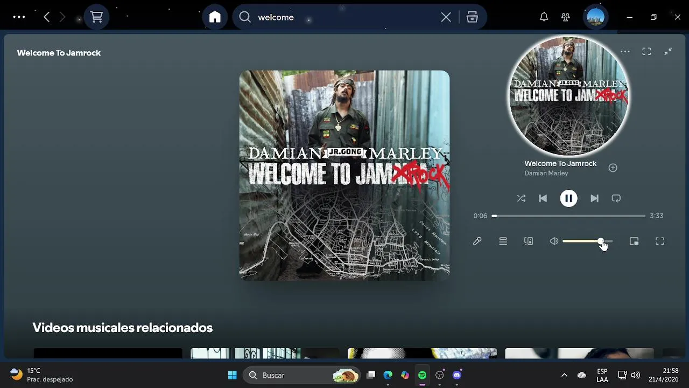Toggle shuffle playback

click(521, 198)
